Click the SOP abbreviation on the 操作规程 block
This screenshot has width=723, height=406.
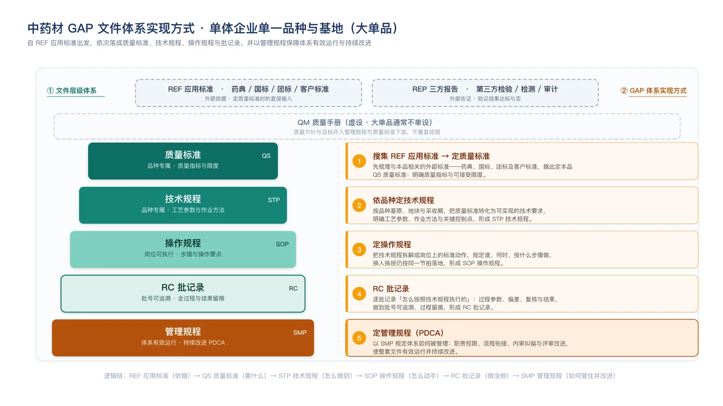point(282,244)
